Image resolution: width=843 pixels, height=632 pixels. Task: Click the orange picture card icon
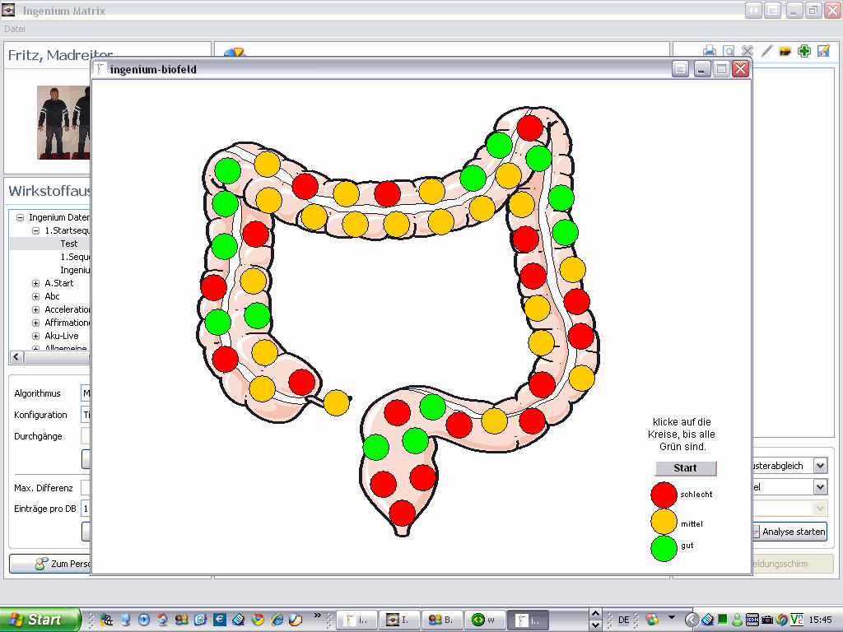pyautogui.click(x=785, y=51)
